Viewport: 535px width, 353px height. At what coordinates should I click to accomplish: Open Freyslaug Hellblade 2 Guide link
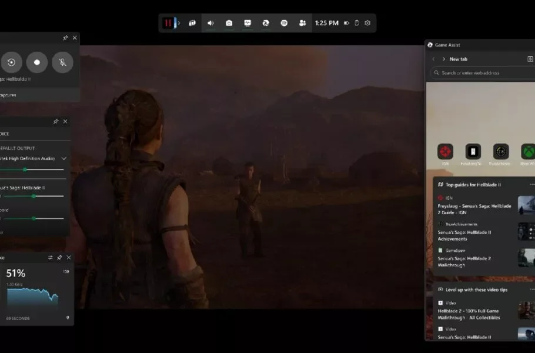point(475,209)
